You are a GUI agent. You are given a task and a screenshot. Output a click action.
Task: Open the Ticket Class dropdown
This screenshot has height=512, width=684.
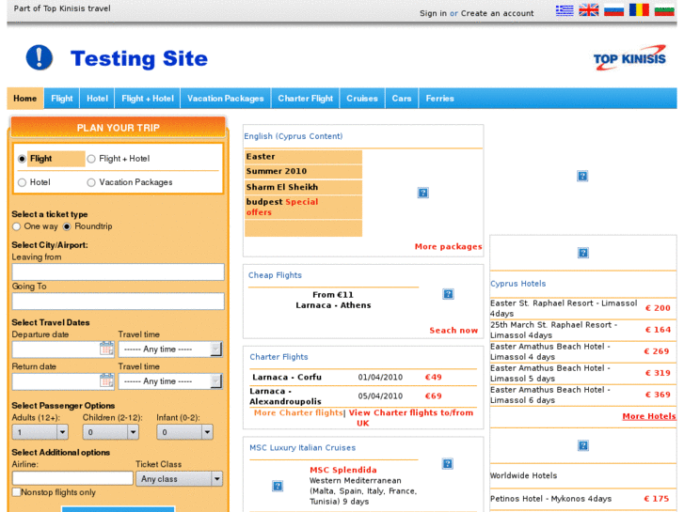[180, 479]
